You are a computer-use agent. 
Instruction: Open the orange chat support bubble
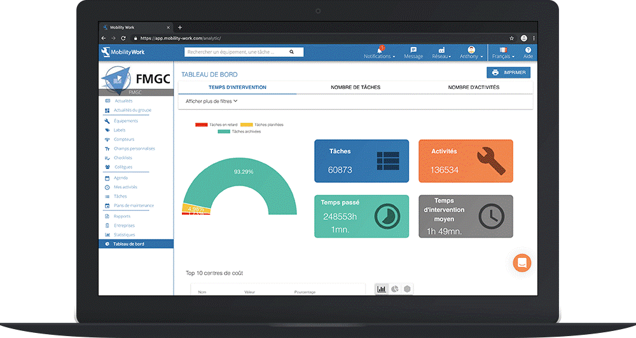click(x=522, y=263)
